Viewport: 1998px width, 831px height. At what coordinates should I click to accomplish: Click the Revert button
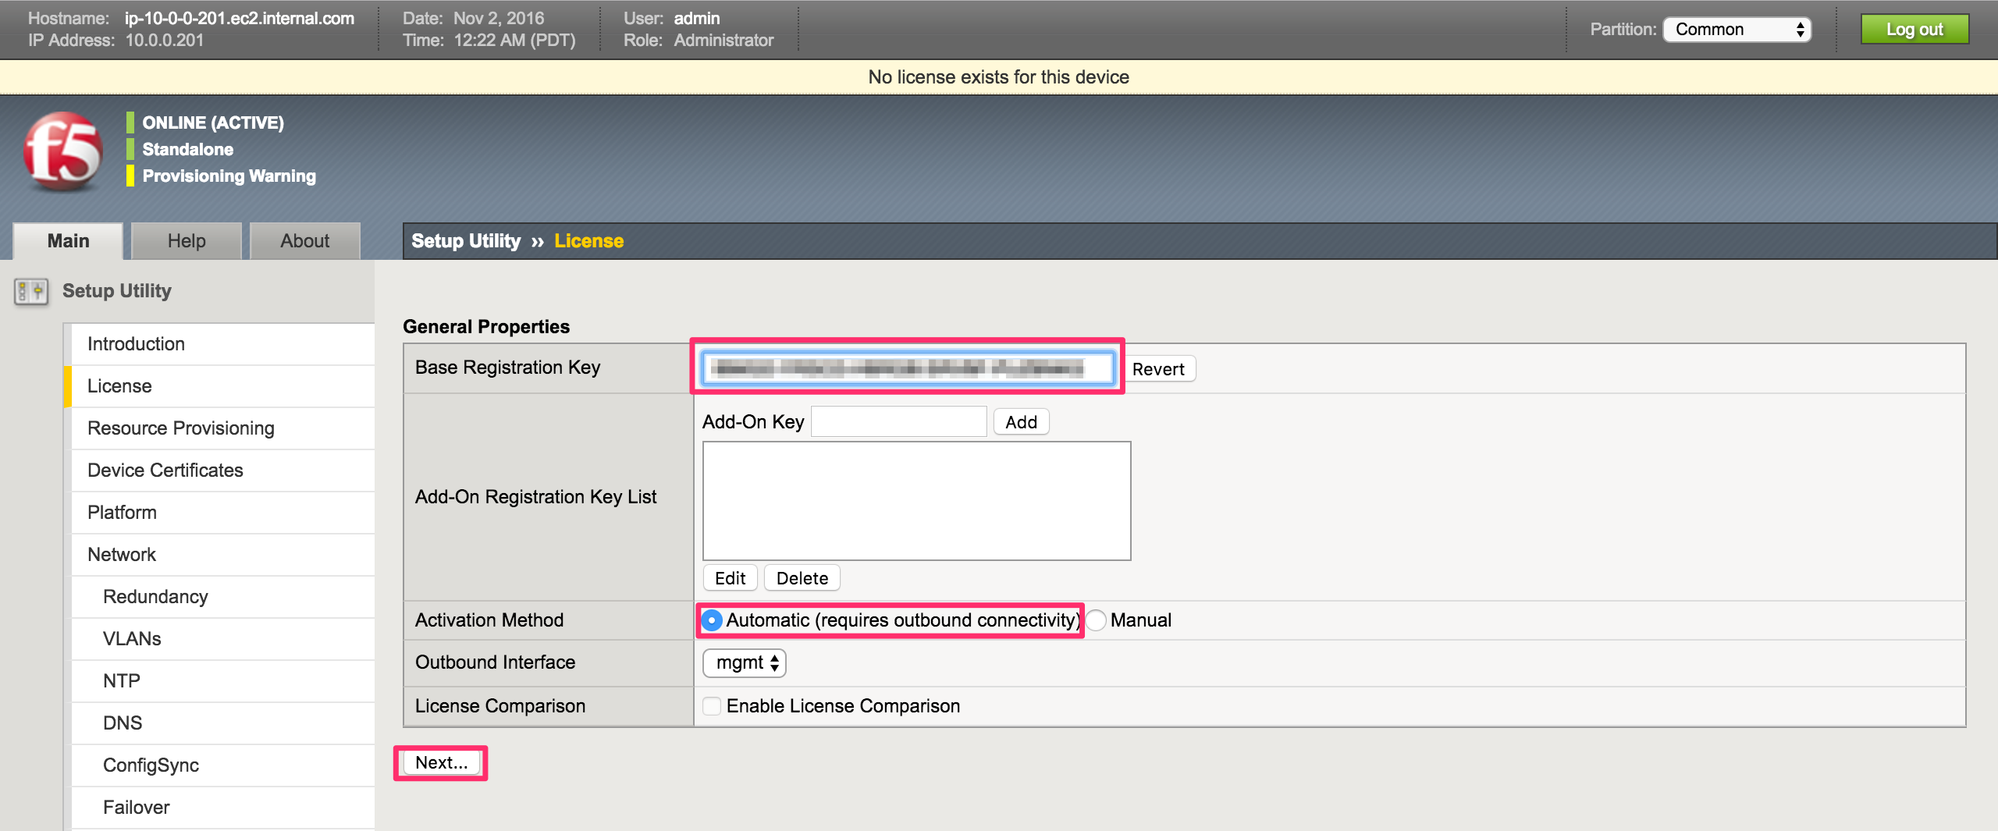(x=1158, y=369)
